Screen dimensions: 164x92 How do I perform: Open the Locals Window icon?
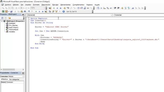coord(78,8)
